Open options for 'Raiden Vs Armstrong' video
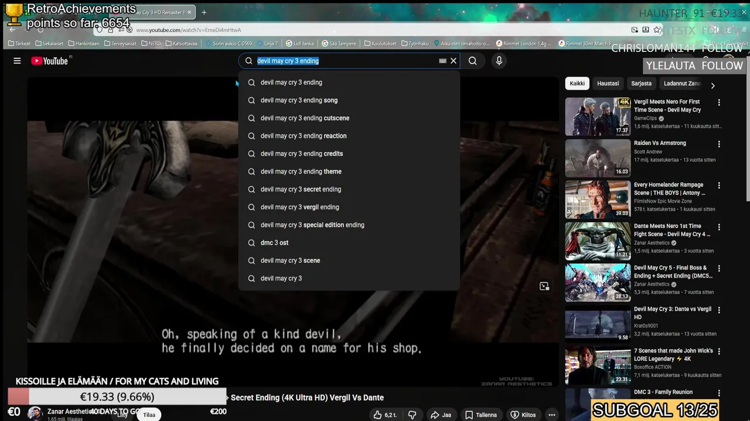Screen dimensions: 750x421 tap(719, 144)
